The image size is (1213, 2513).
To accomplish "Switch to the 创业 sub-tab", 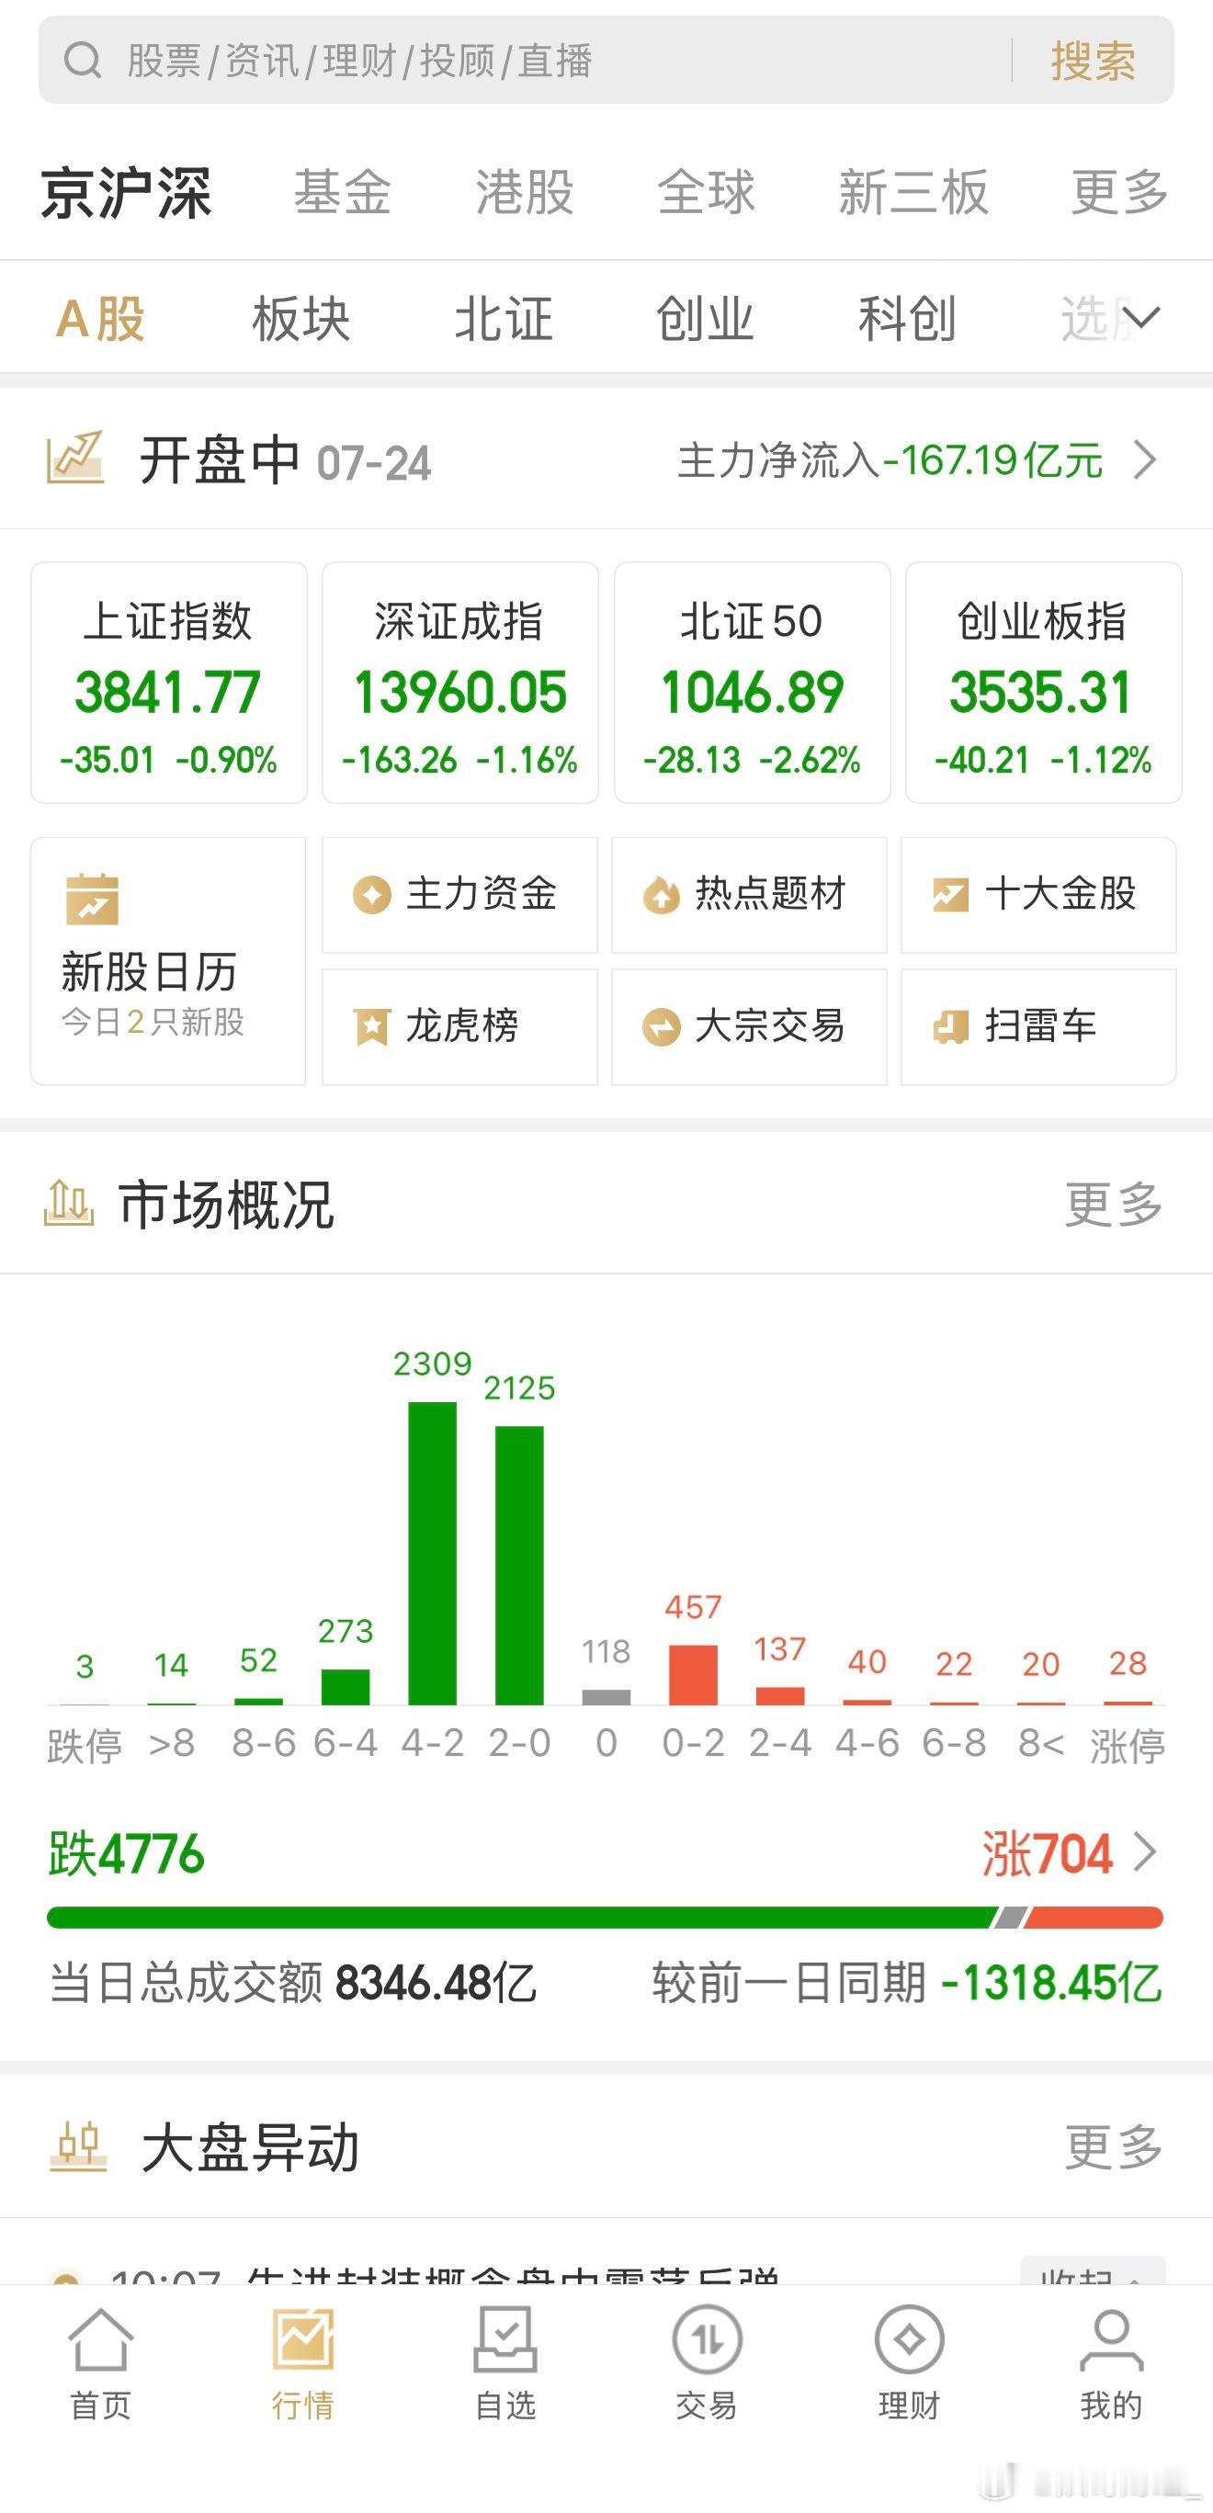I will [x=705, y=319].
